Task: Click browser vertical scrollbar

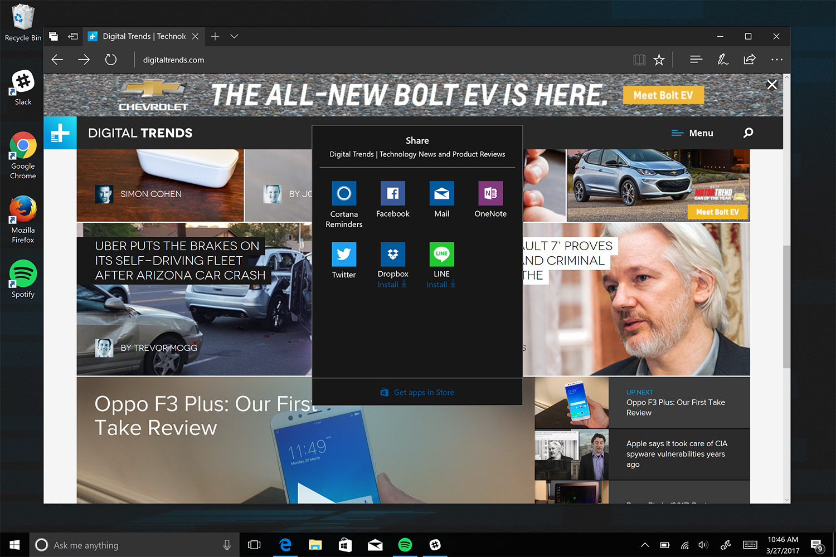Action: (786, 306)
